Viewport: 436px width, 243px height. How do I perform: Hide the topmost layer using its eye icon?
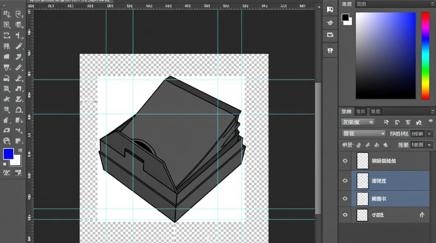click(345, 161)
